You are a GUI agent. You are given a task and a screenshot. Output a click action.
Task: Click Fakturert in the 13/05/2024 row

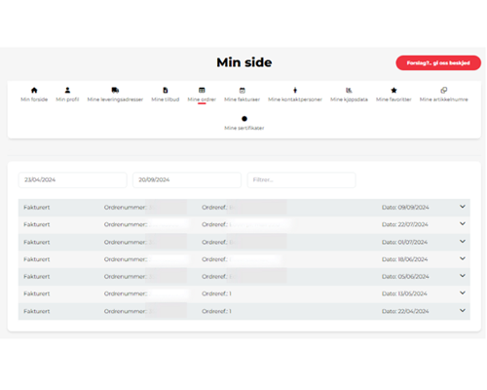point(37,293)
